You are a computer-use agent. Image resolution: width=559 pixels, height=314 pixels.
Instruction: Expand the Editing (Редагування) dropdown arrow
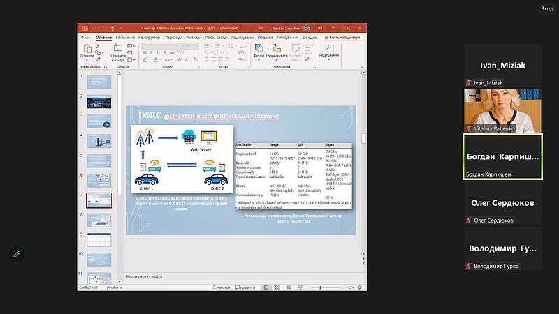pos(328,60)
